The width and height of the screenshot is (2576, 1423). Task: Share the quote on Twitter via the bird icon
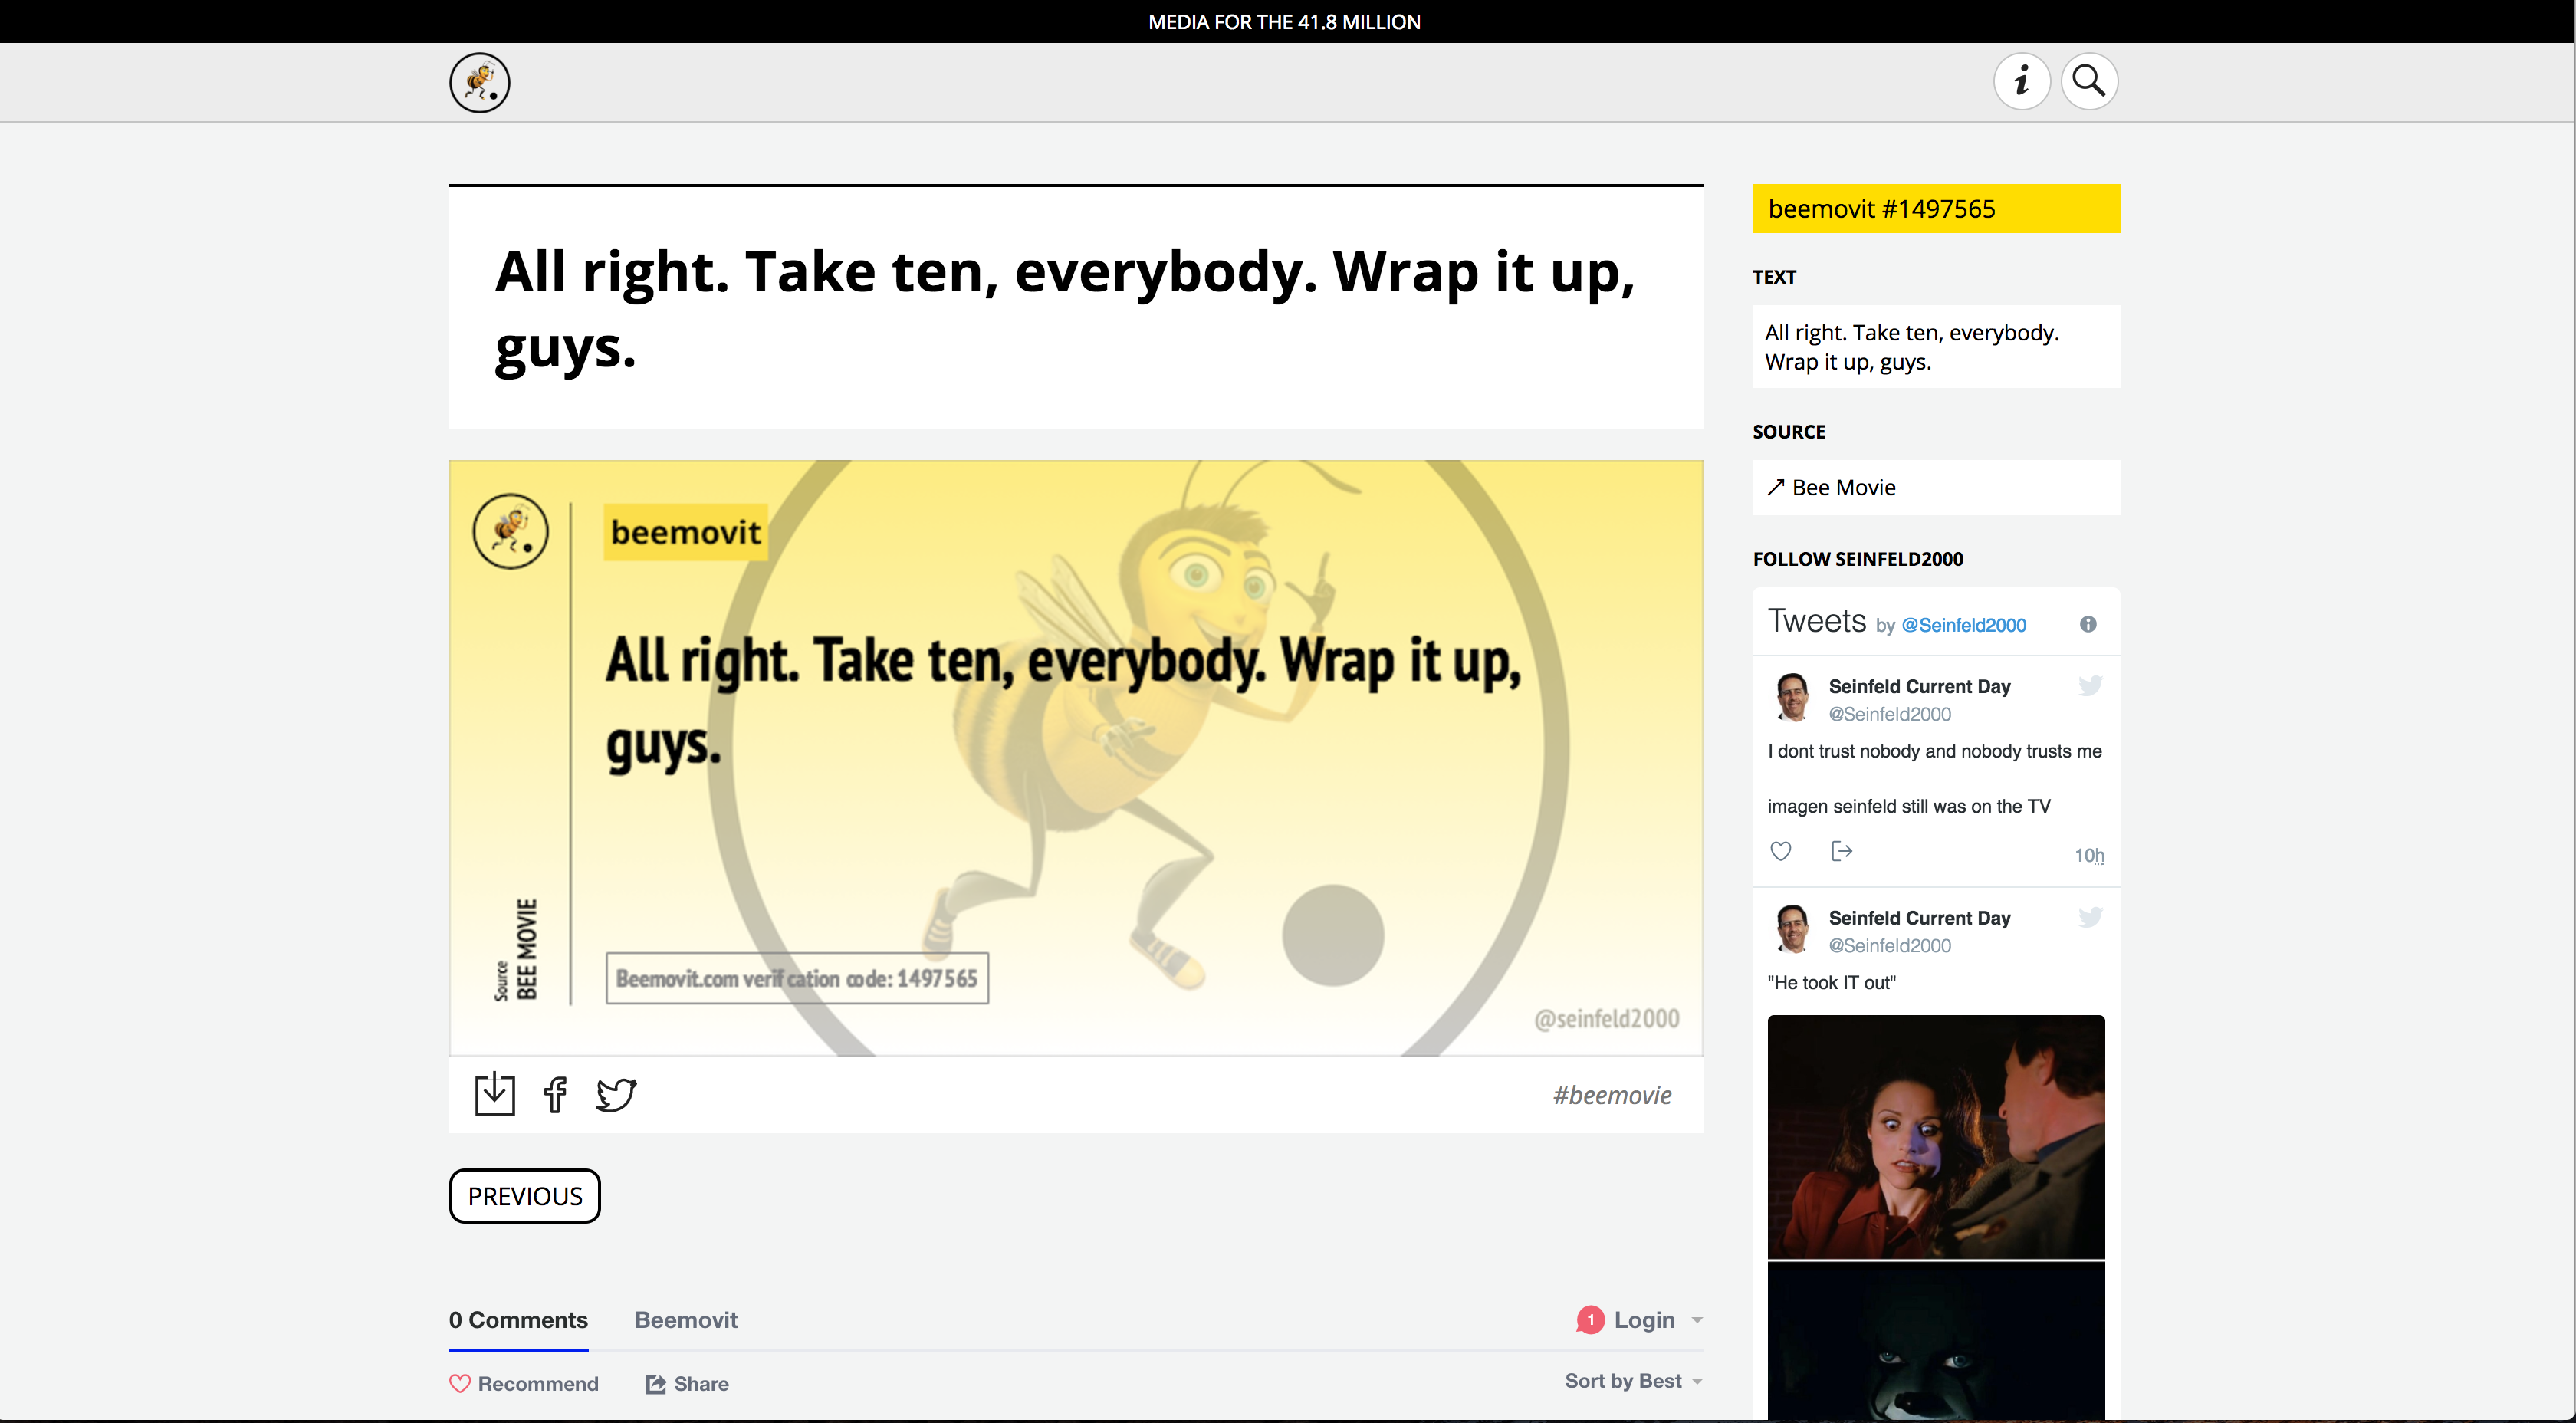(x=616, y=1094)
